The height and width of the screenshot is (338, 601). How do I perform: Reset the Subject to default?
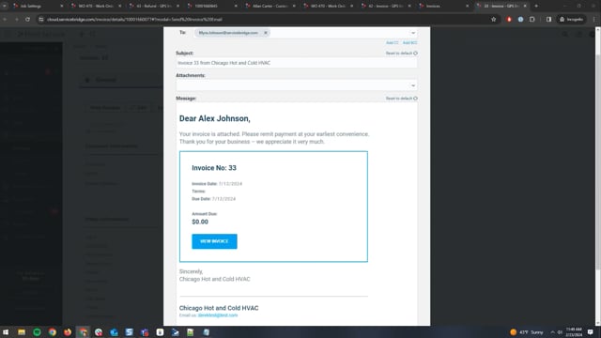point(401,54)
